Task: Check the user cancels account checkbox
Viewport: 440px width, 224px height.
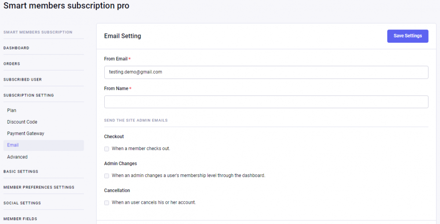Action: (x=107, y=203)
